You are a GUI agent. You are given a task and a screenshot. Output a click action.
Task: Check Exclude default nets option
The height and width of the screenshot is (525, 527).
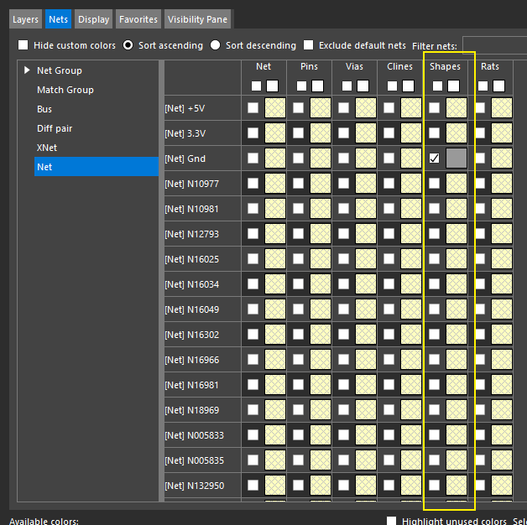click(309, 45)
